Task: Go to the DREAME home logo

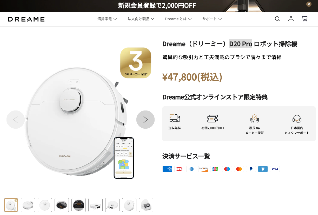Action: tap(26, 19)
